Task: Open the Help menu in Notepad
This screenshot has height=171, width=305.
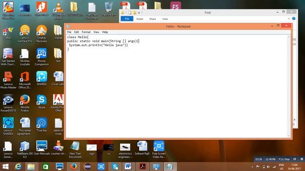Action: (105, 32)
